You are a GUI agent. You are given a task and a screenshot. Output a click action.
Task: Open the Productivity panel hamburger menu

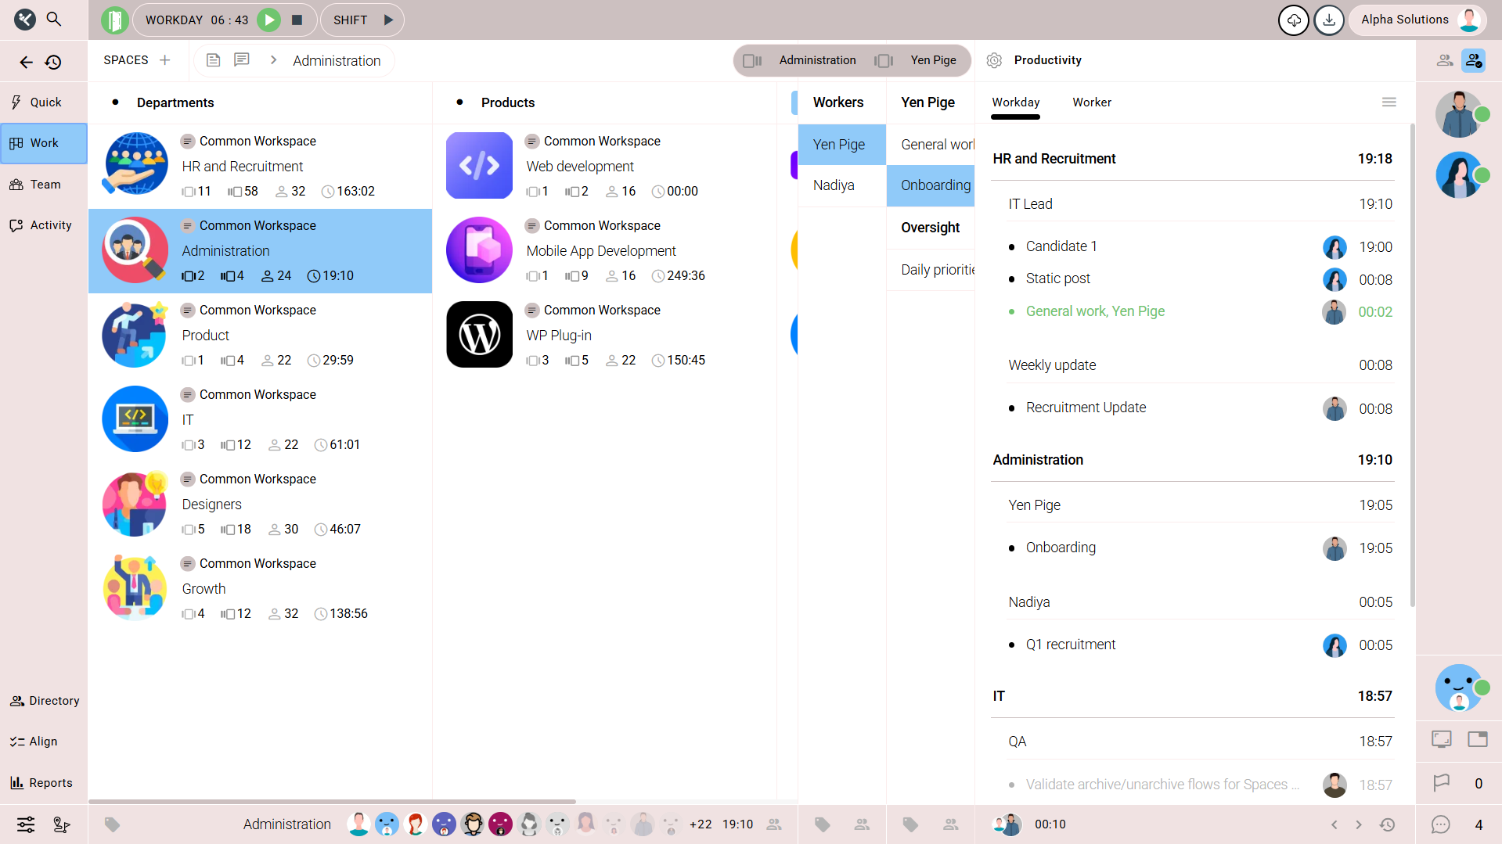[x=1389, y=102]
